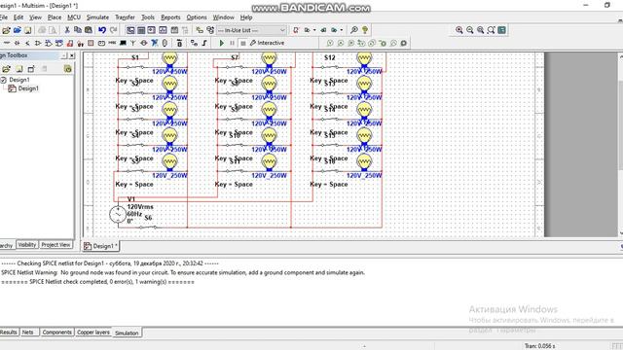Viewport: 623px width, 350px height.
Task: Open the Tools menu
Action: [x=148, y=17]
